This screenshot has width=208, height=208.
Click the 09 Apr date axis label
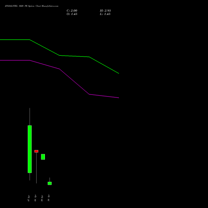point(42,198)
